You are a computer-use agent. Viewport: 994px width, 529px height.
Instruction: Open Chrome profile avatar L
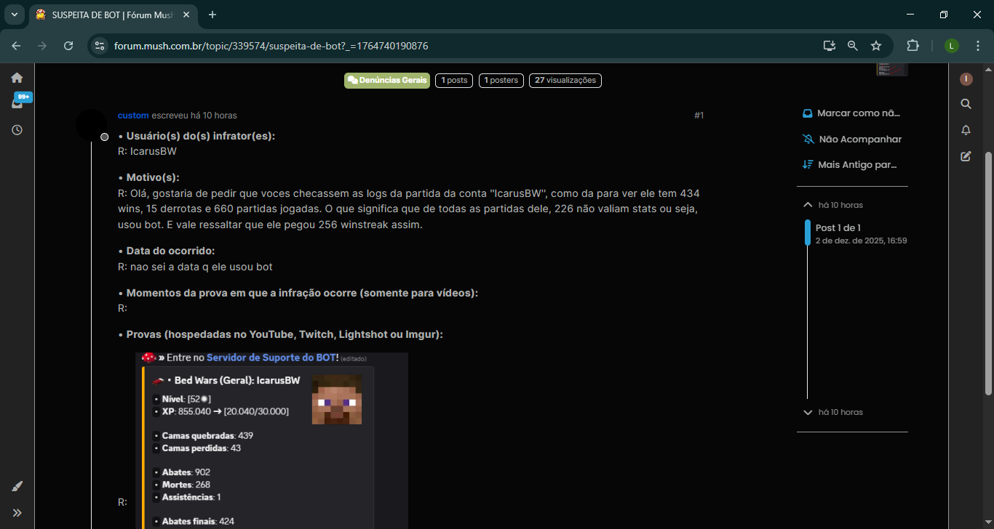952,46
